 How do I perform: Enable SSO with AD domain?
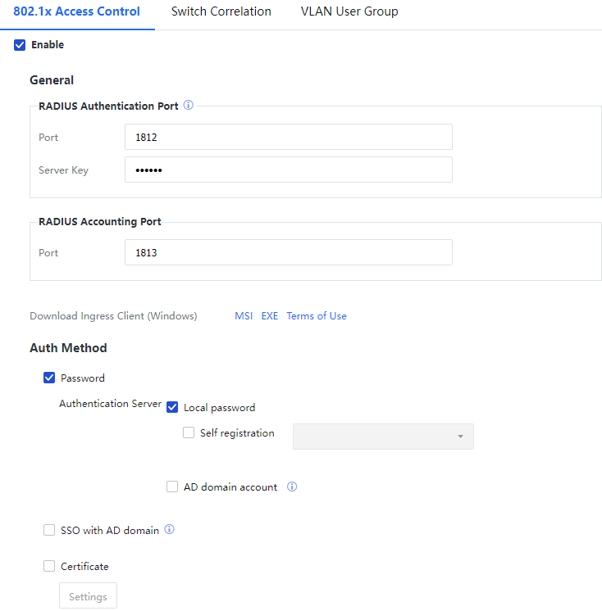pyautogui.click(x=49, y=530)
